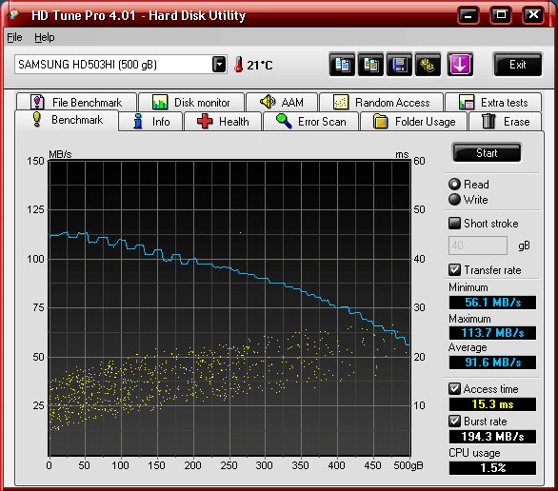Click the thermometer temperature icon
The image size is (558, 491).
(x=239, y=65)
